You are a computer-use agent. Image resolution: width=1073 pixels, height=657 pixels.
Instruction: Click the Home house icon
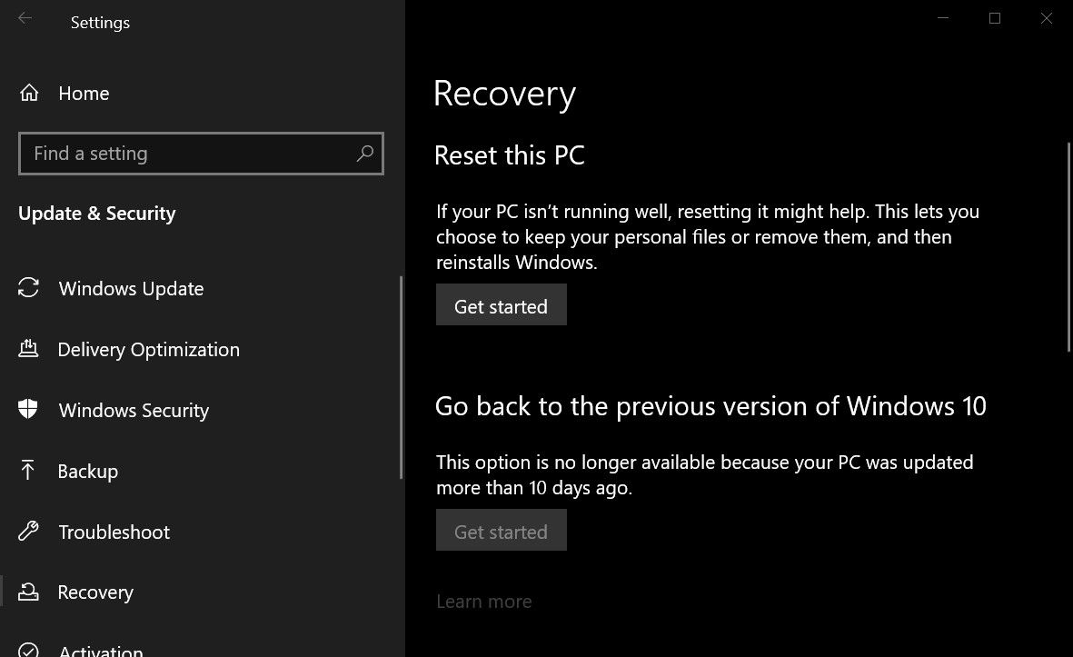click(28, 93)
